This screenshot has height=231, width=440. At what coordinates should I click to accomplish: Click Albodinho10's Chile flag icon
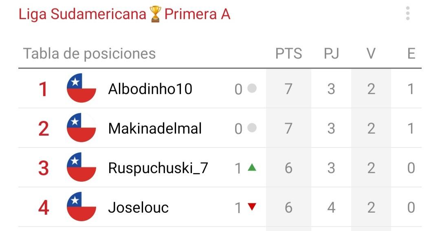(81, 88)
